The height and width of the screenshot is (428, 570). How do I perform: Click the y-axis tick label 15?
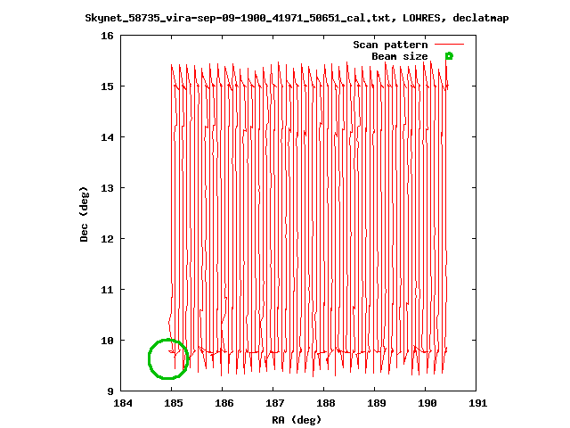(x=107, y=86)
